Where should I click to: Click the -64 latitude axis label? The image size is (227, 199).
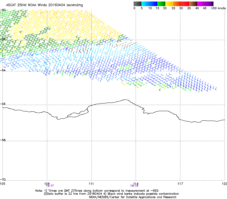pyautogui.click(x=3, y=70)
